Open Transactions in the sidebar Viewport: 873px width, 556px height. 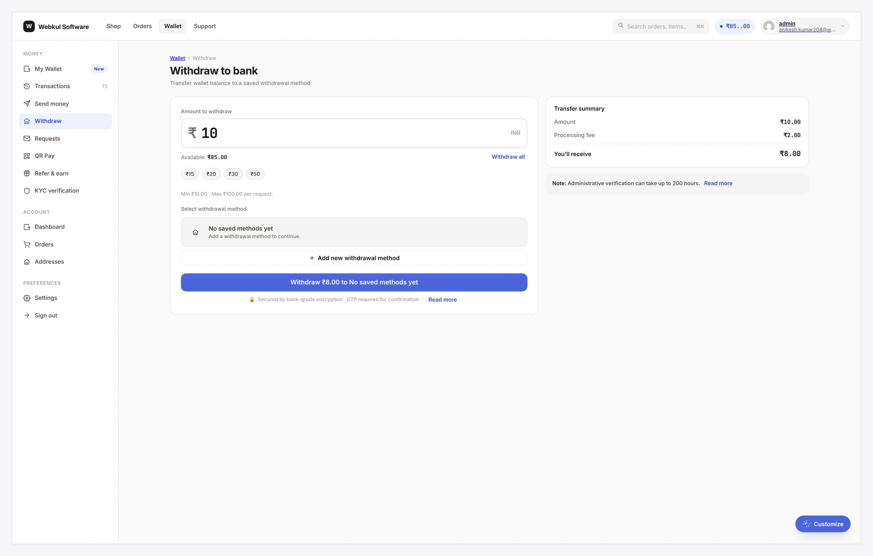point(65,86)
